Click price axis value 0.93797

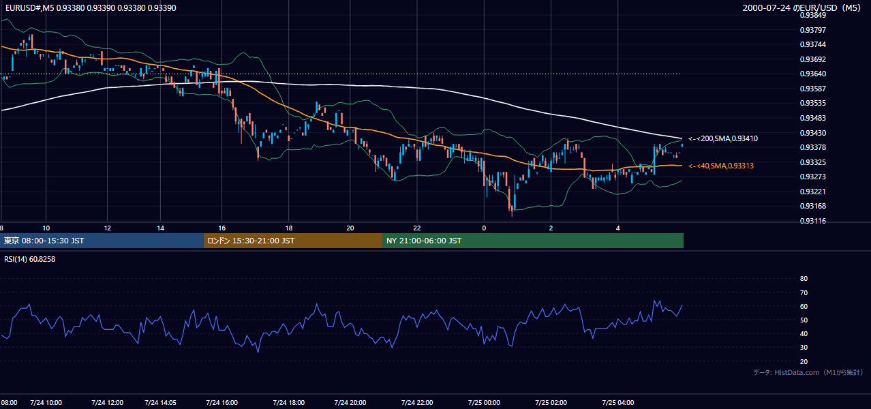[x=813, y=30]
